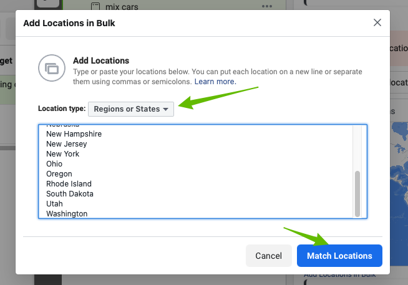Click the New Jersey entry

(x=66, y=144)
